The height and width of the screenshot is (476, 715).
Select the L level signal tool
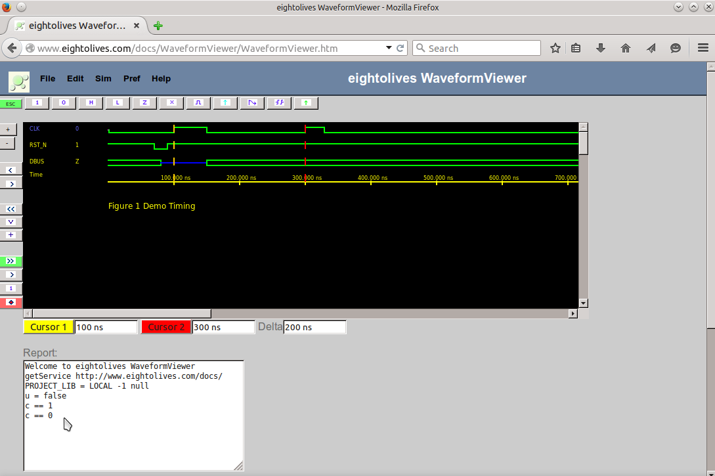coord(118,102)
